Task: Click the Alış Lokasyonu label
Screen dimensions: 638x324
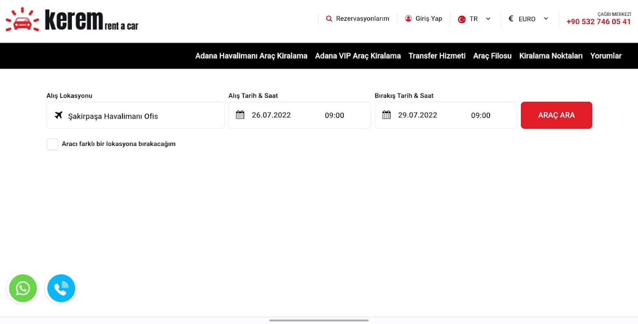Action: pyautogui.click(x=69, y=96)
